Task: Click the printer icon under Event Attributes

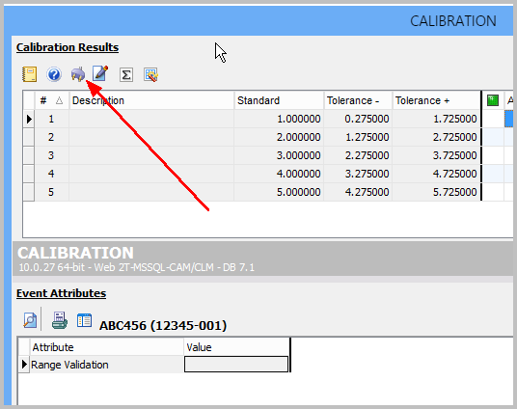Action: point(60,320)
